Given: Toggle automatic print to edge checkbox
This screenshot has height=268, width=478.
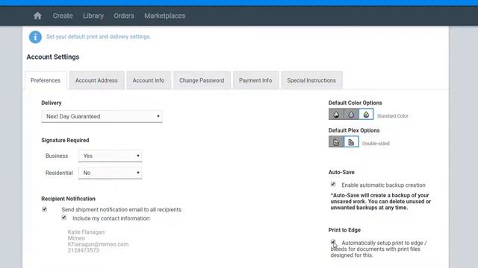Looking at the screenshot, I should coord(333,242).
